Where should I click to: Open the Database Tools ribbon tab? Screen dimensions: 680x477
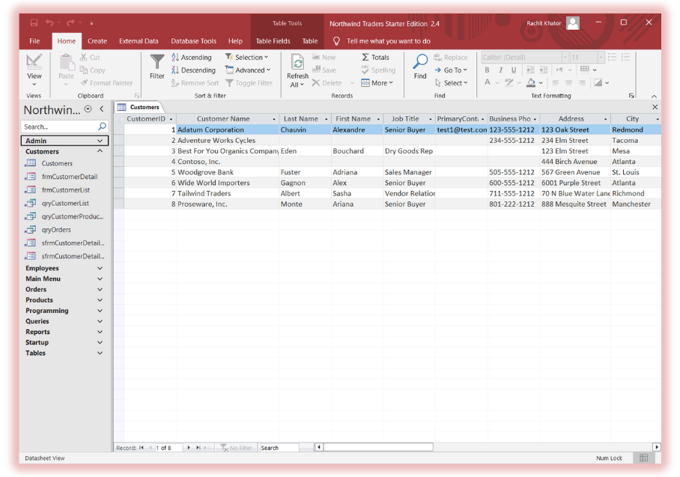tap(193, 41)
